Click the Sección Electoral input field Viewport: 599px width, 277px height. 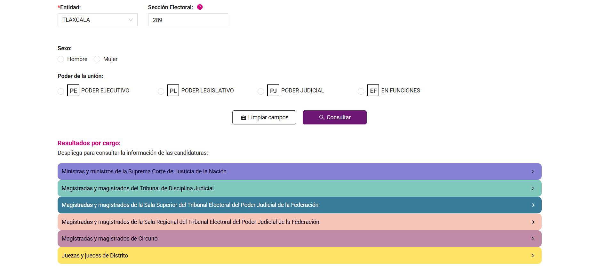coord(188,20)
